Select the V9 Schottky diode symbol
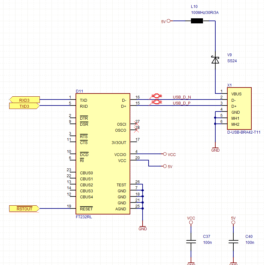Image resolution: width=264 pixels, height=265 pixels. coord(215,60)
